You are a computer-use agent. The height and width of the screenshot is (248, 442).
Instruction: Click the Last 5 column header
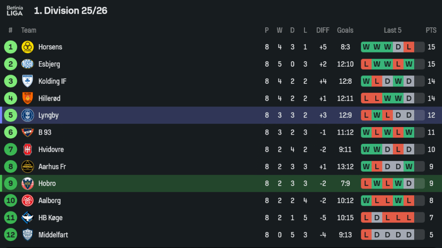point(392,30)
